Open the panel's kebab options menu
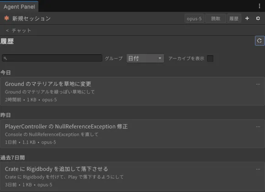The height and width of the screenshot is (192, 265). pyautogui.click(x=260, y=6)
